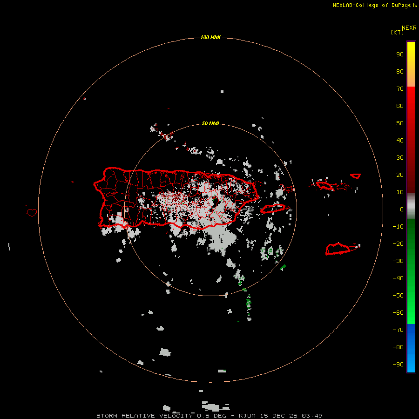Image resolution: width=419 pixels, height=419 pixels.
Task: Click the 15 DEC 25 date text
Action: 279,416
